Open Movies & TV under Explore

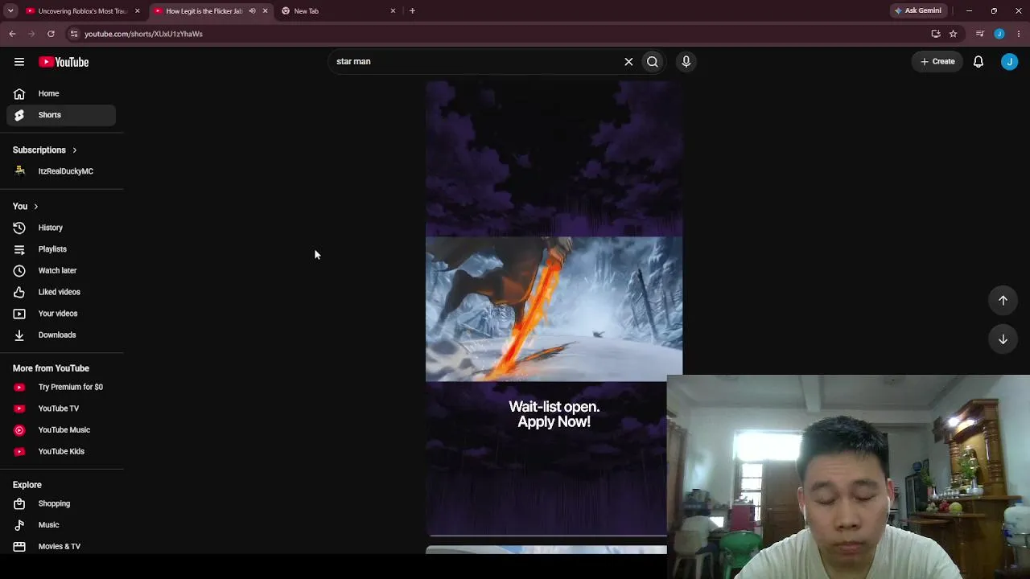click(61, 546)
